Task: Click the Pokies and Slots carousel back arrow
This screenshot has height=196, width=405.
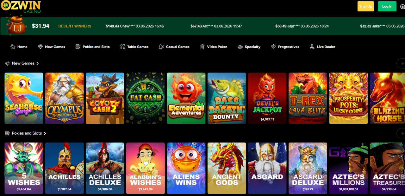Action: (x=401, y=133)
